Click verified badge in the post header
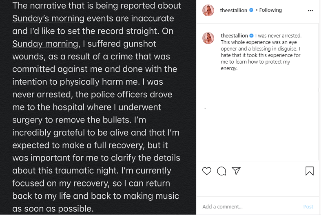The height and width of the screenshot is (215, 321). (x=251, y=10)
